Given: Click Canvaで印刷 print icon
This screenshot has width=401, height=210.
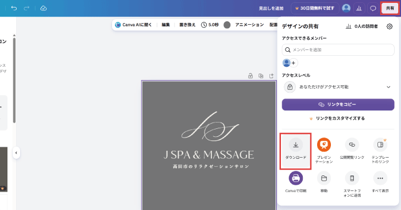Looking at the screenshot, I should [296, 178].
